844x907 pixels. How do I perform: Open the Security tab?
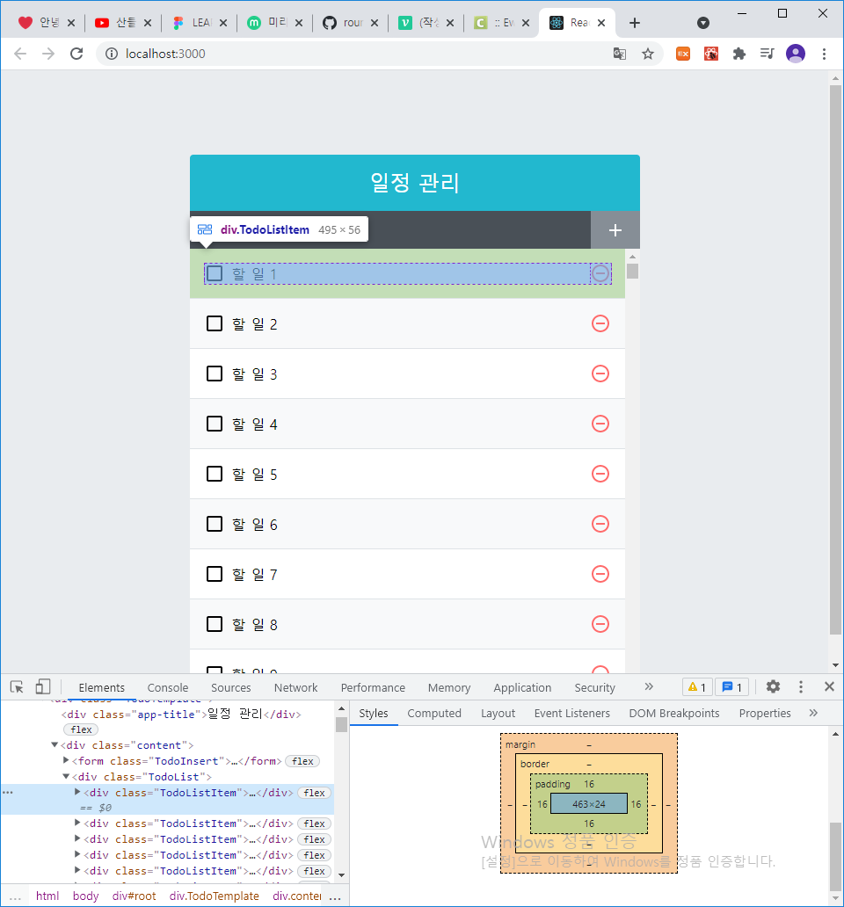pos(594,688)
